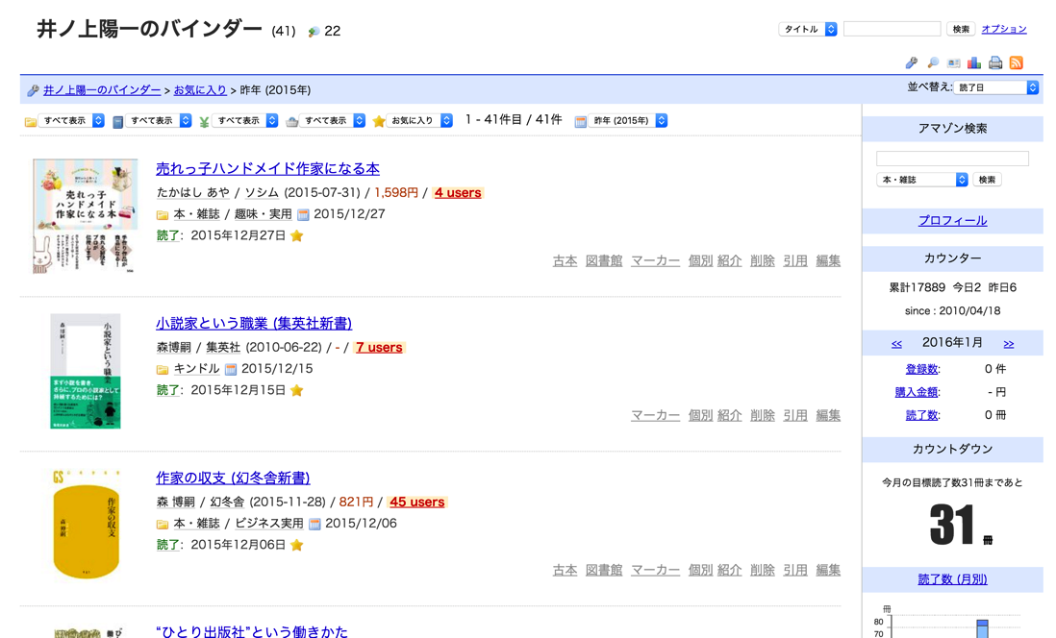
Task: Open the 本・雑誌 Amazon category dropdown
Action: 922,180
